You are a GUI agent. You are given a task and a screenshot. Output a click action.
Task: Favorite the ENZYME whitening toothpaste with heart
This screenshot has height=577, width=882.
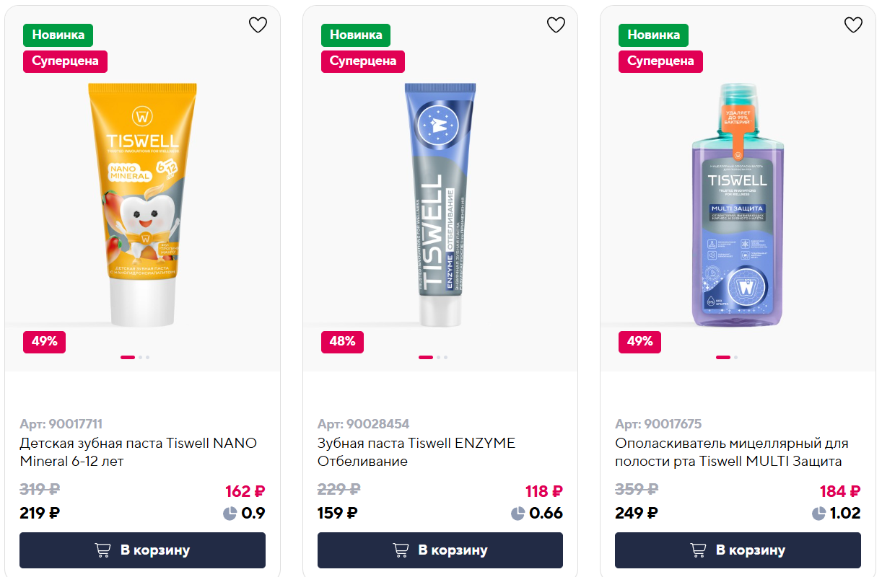pyautogui.click(x=556, y=25)
